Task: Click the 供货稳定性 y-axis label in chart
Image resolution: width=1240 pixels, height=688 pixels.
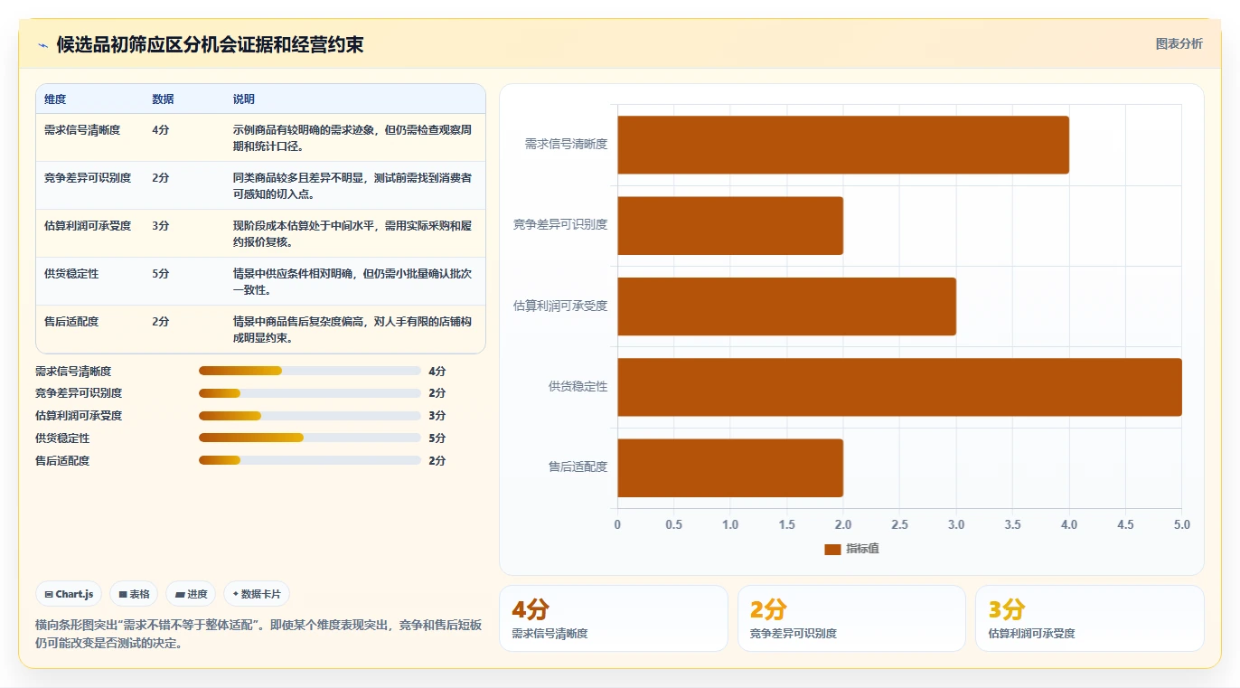Action: [x=578, y=387]
